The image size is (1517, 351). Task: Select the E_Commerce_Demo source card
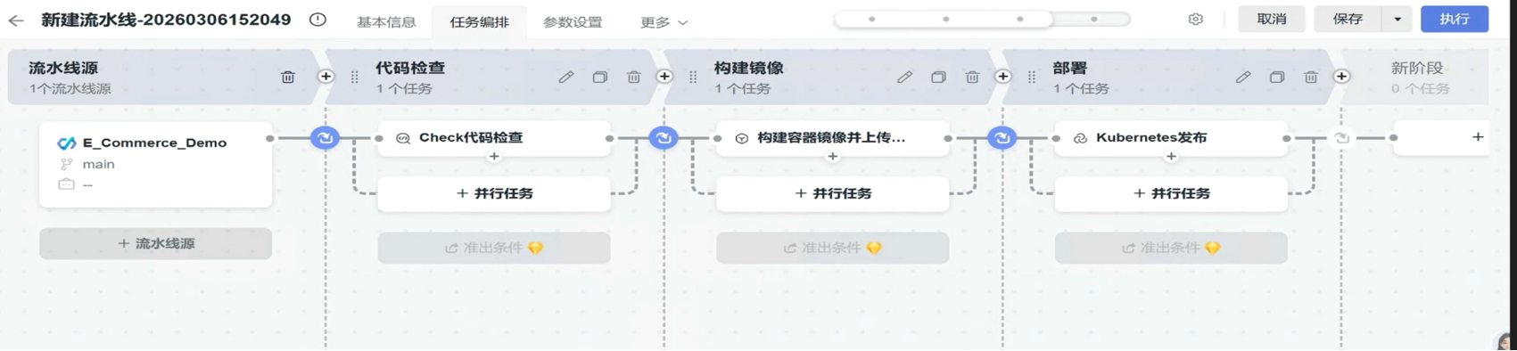pyautogui.click(x=155, y=165)
